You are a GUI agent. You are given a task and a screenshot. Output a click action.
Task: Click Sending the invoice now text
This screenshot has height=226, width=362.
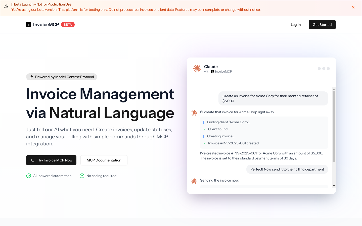219,180
